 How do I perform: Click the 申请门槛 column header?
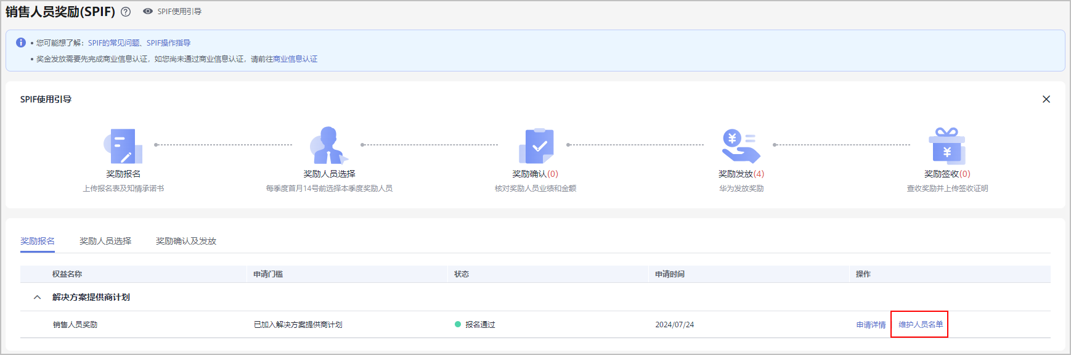click(x=268, y=274)
